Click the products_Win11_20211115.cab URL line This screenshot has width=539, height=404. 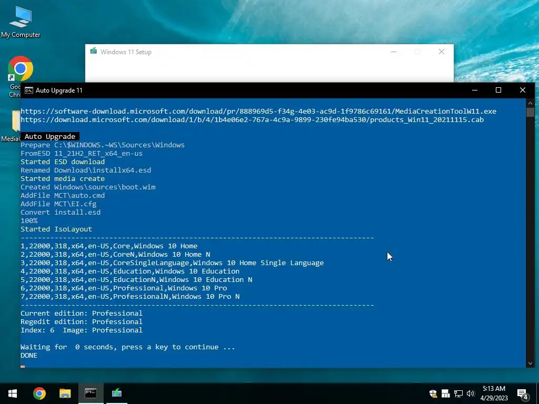click(252, 119)
